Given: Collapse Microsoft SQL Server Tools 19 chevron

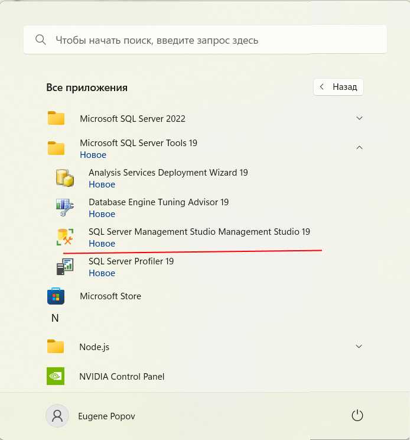Looking at the screenshot, I should 359,148.
